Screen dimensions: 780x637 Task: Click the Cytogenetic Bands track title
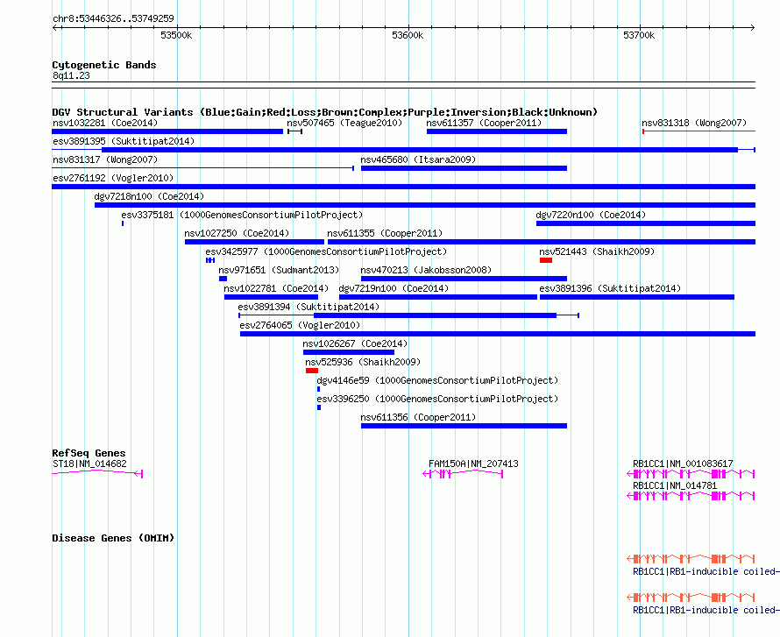tap(104, 65)
